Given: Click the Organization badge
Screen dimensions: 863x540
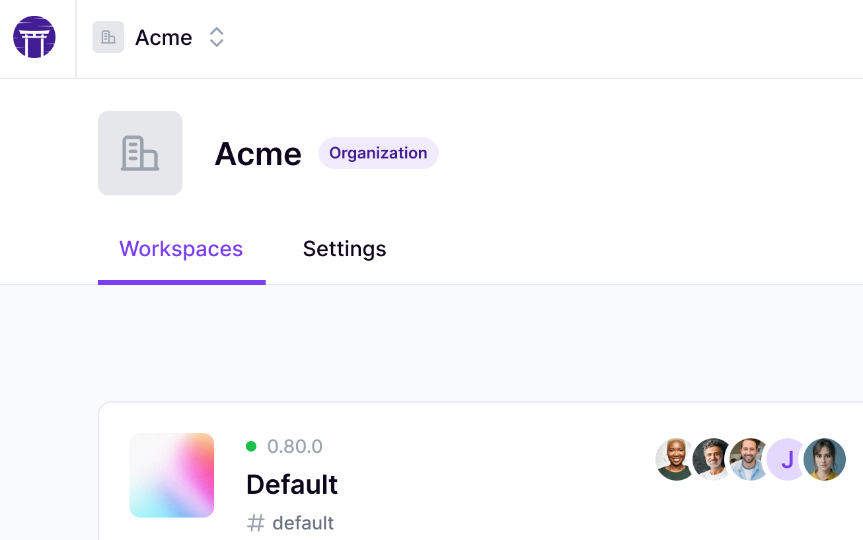Looking at the screenshot, I should (x=378, y=153).
